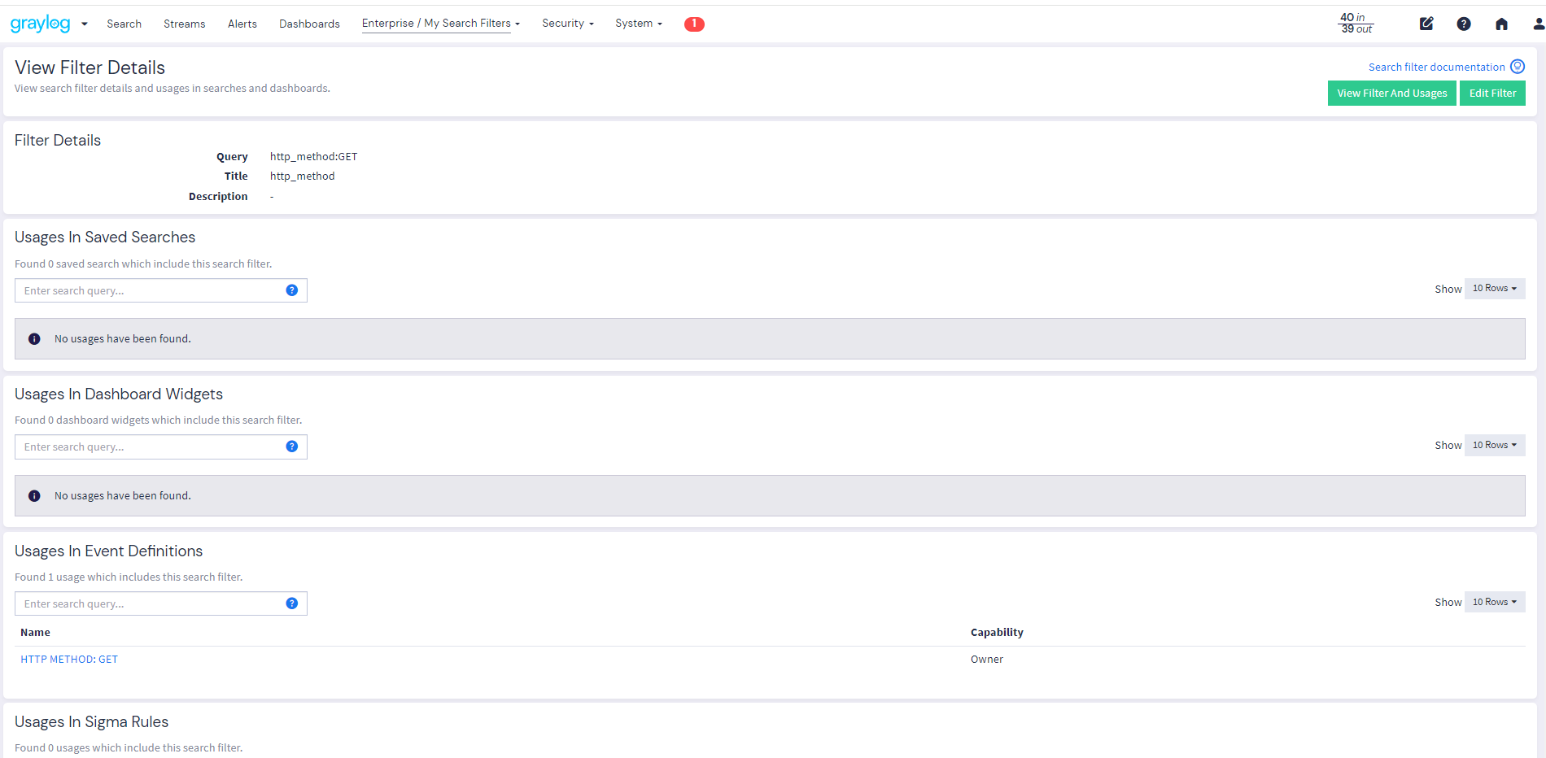Viewport: 1546px width, 758px height.
Task: Switch to the Streams section
Action: pyautogui.click(x=184, y=24)
